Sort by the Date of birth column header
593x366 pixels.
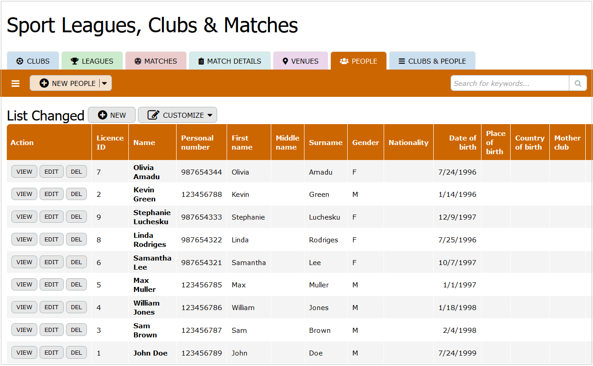462,142
